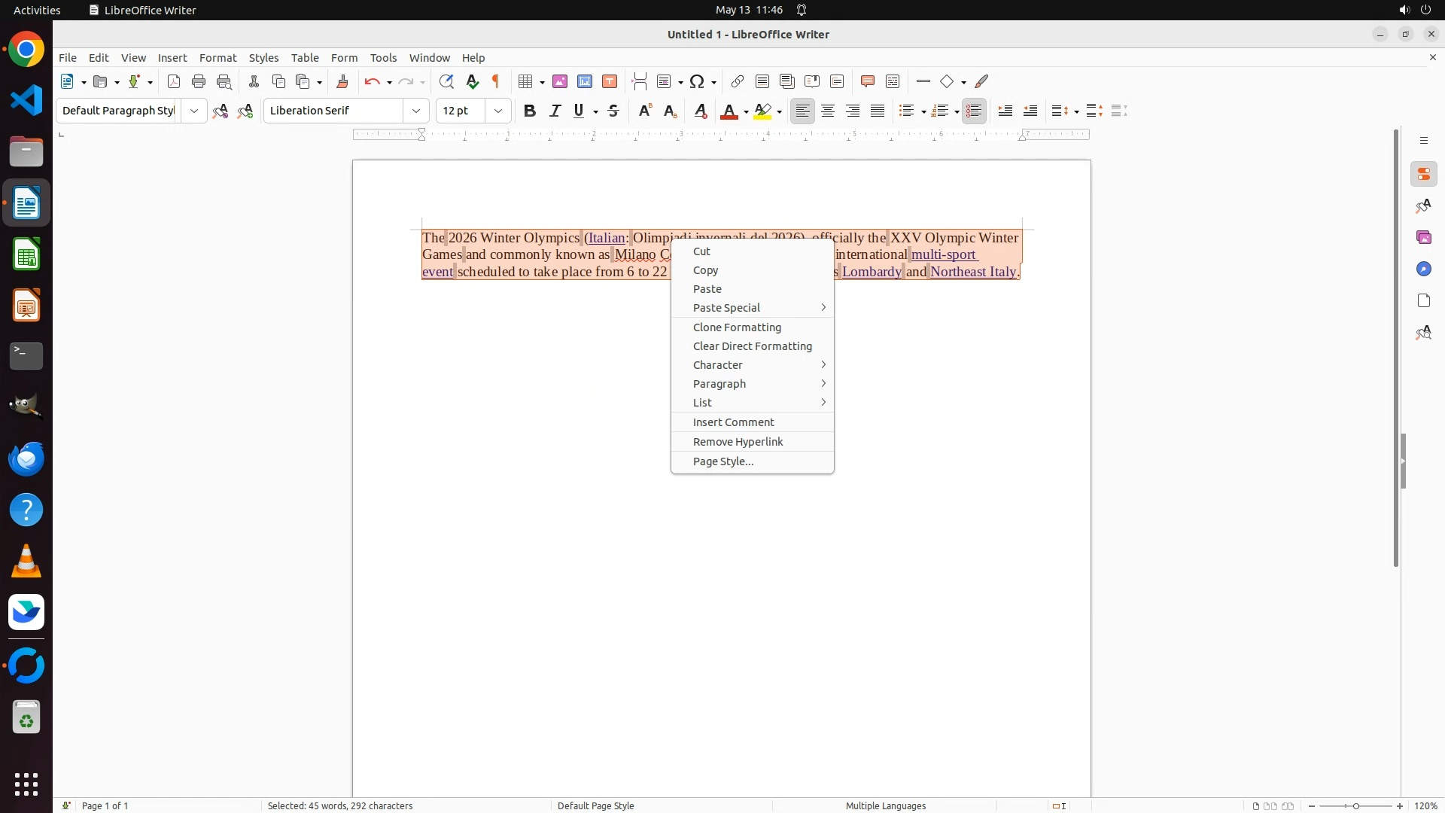The width and height of the screenshot is (1445, 813).
Task: Choose Remove Hyperlink from context menu
Action: 738,442
